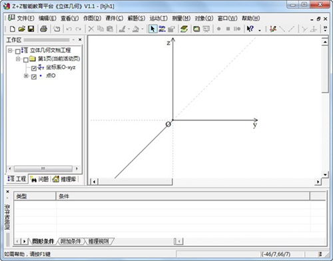This screenshot has height=261, width=333.
Task: Open the pen tool dropdown arrow
Action: click(x=129, y=29)
